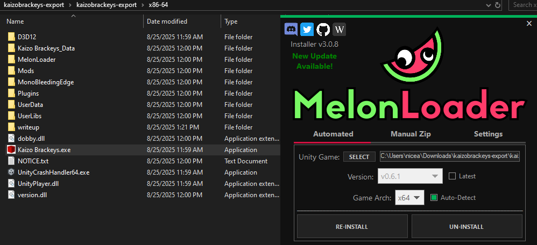The image size is (537, 245).
Task: Toggle the Auto-Detect checkbox
Action: pos(435,198)
